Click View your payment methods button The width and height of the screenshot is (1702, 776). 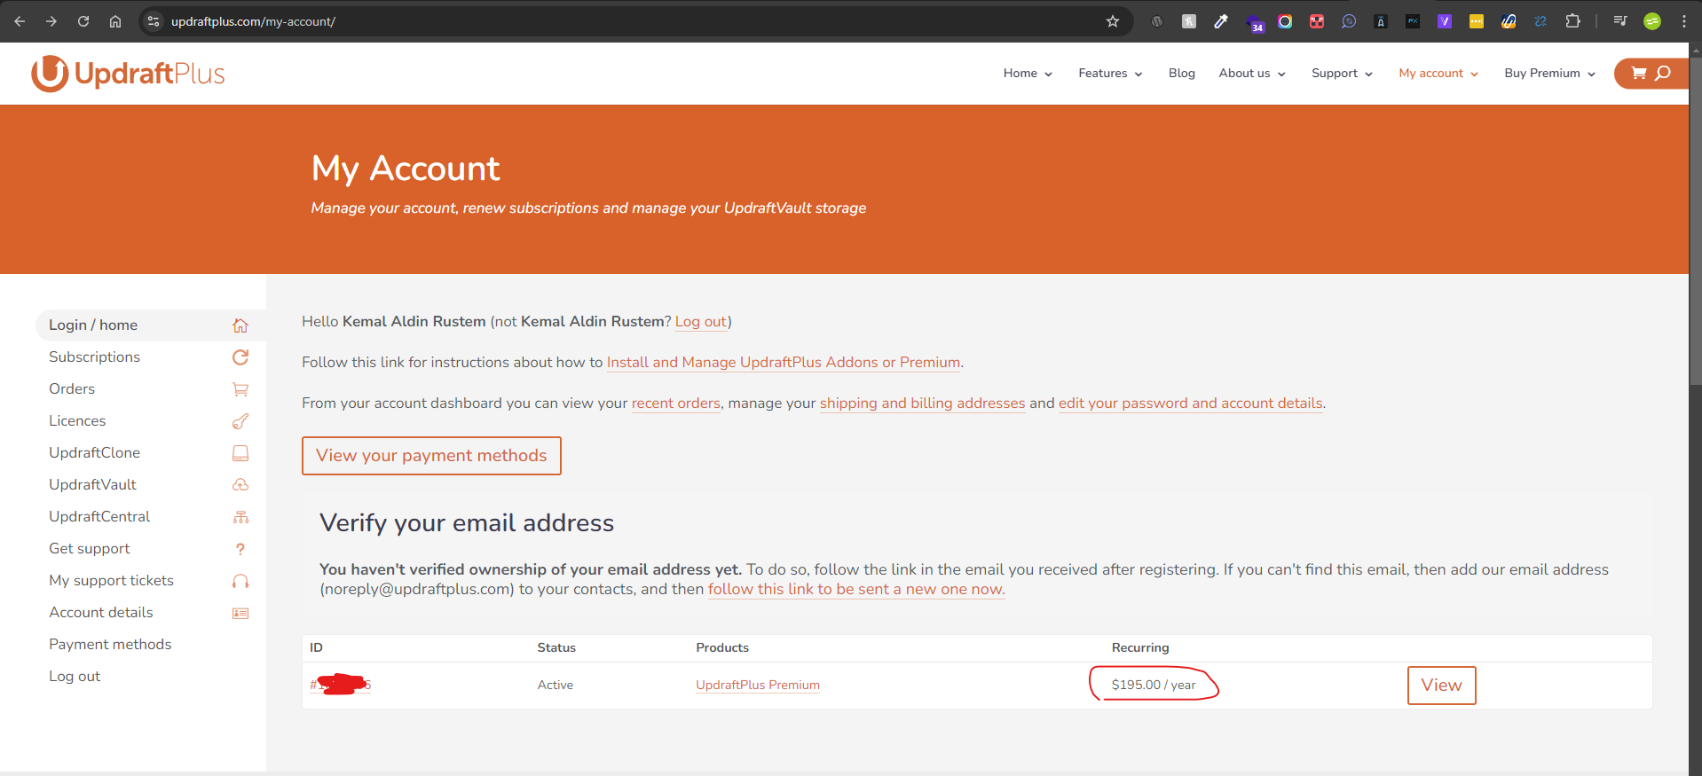coord(431,456)
